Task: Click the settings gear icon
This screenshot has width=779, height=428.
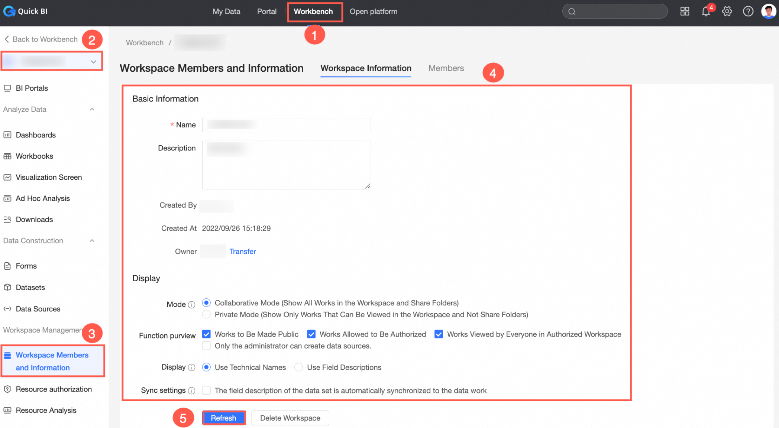Action: pyautogui.click(x=727, y=12)
